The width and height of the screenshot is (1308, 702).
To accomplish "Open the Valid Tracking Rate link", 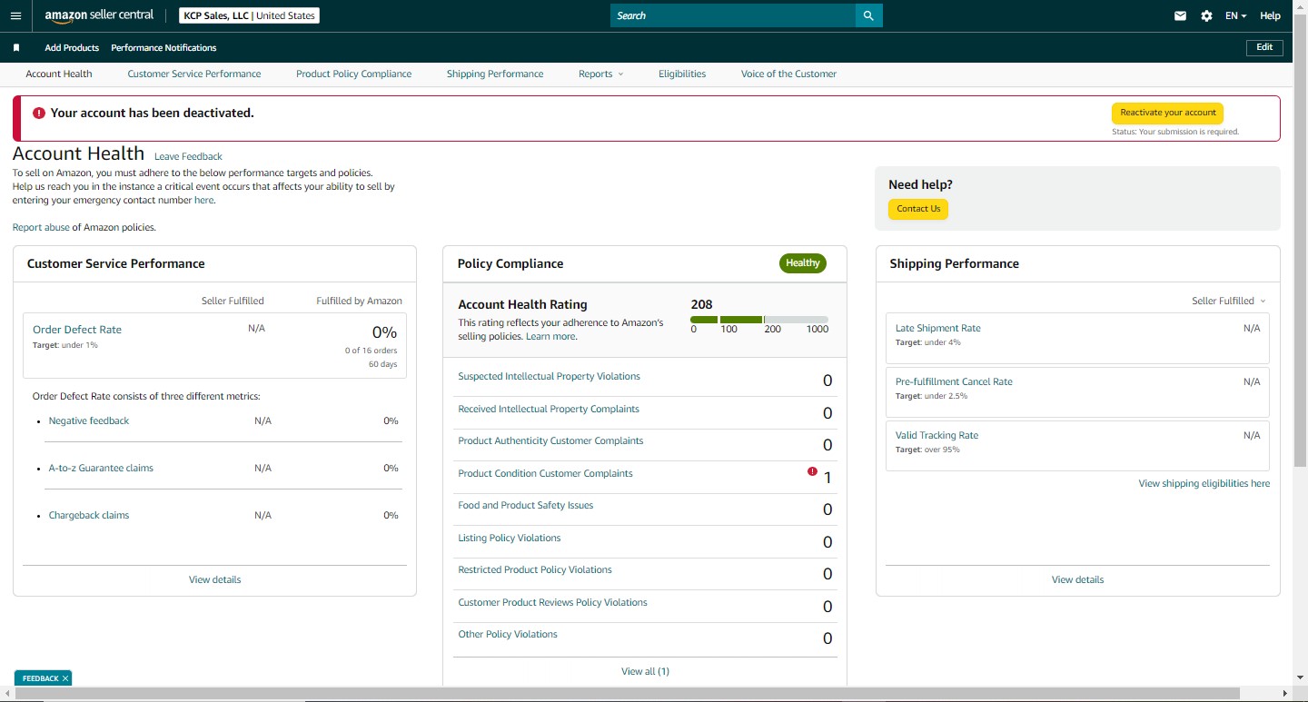I will pyautogui.click(x=936, y=435).
